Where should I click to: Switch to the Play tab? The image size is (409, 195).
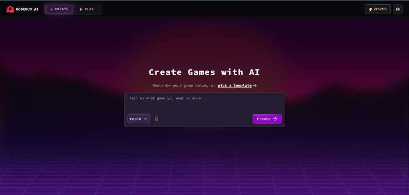tap(87, 10)
